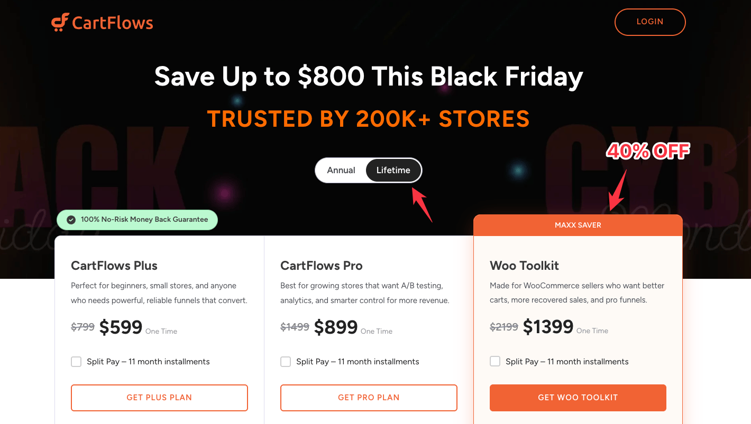Image resolution: width=751 pixels, height=424 pixels.
Task: Enable Split Pay for CartFlows Plus
Action: coord(76,361)
